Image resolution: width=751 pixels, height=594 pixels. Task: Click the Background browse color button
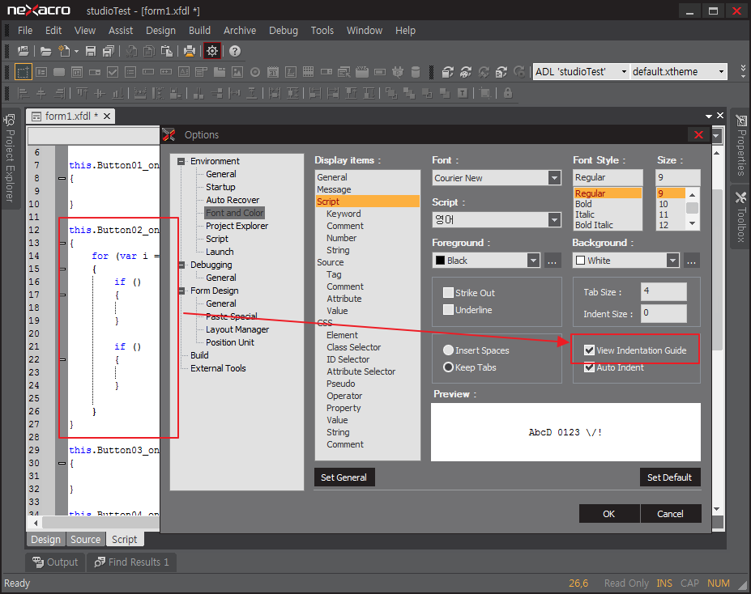coord(691,261)
